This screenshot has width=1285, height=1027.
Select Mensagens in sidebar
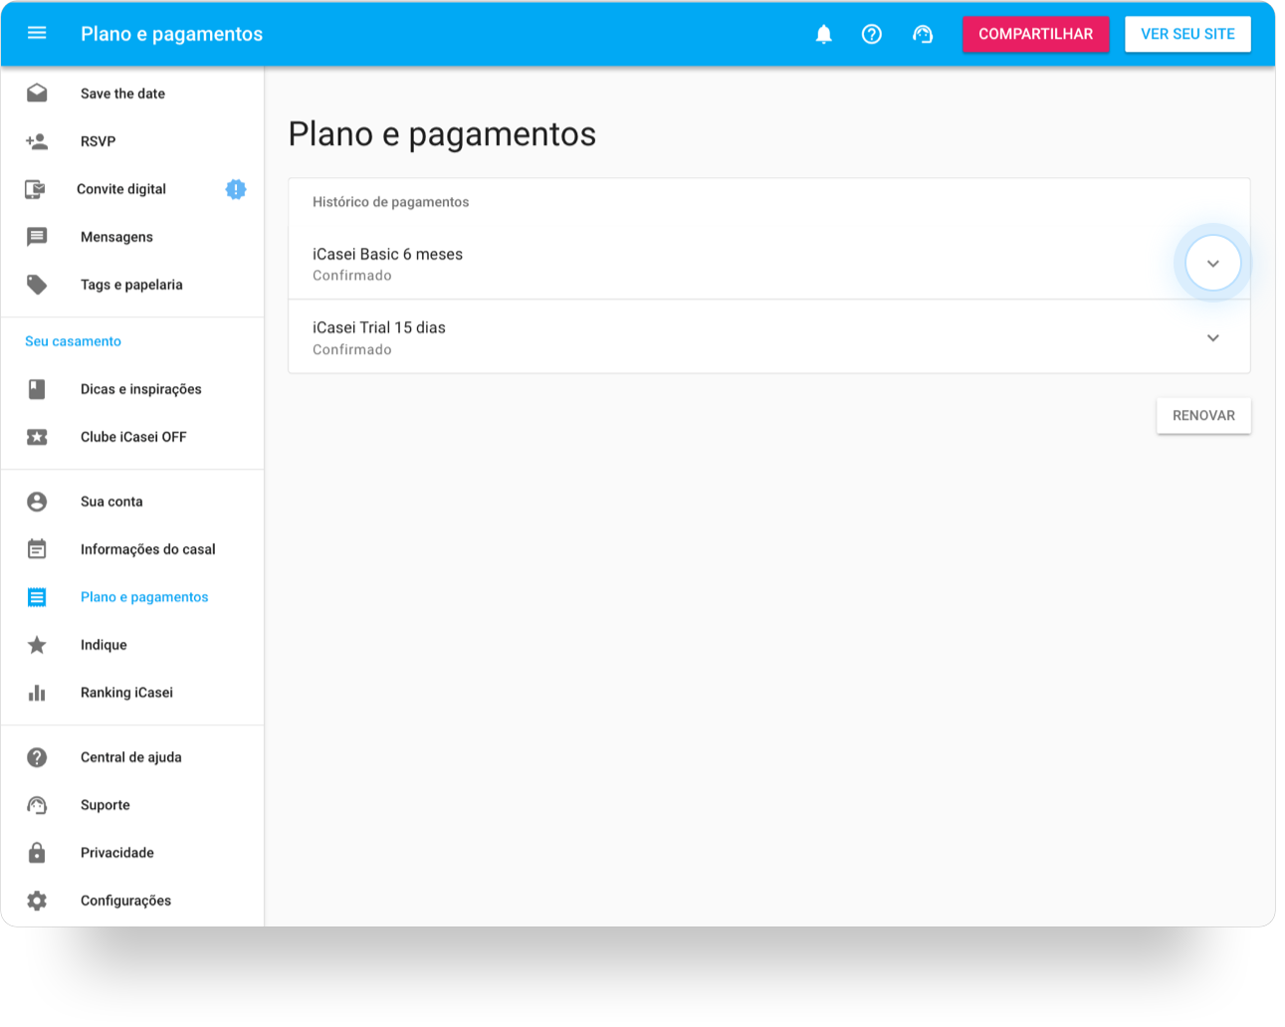coord(132,237)
